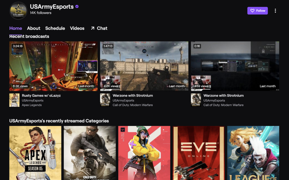This screenshot has width=289, height=180.
Task: Select the Home tab
Action: (x=15, y=28)
